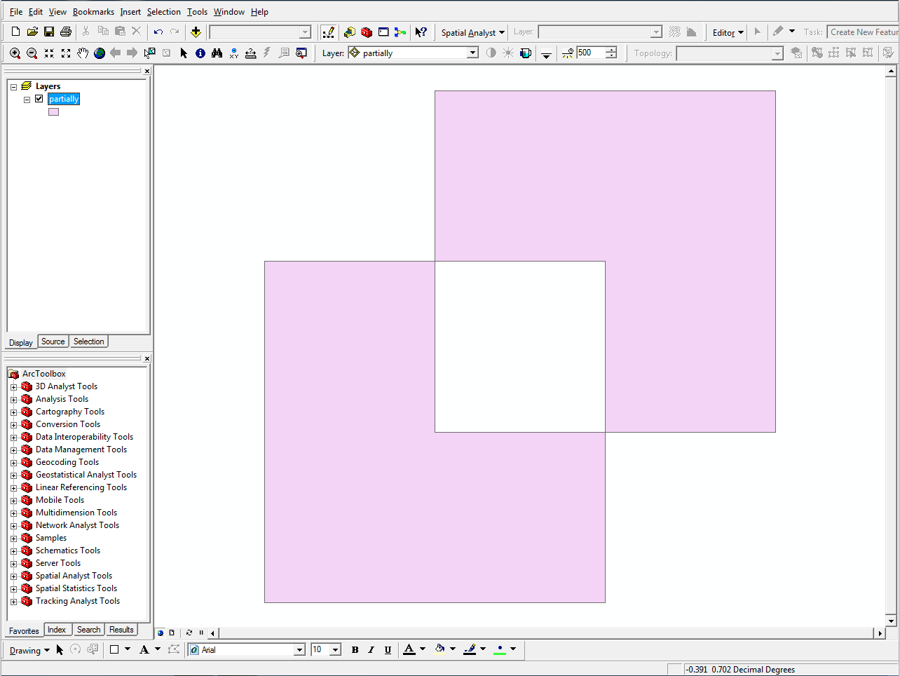The image size is (900, 676).
Task: Open the Find binoculars tool
Action: point(217,53)
